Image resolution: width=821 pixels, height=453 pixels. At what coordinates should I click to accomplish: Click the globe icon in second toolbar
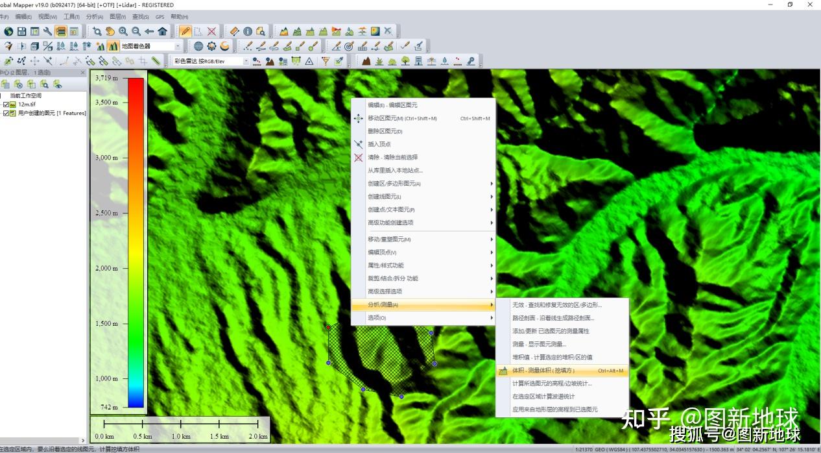point(198,46)
